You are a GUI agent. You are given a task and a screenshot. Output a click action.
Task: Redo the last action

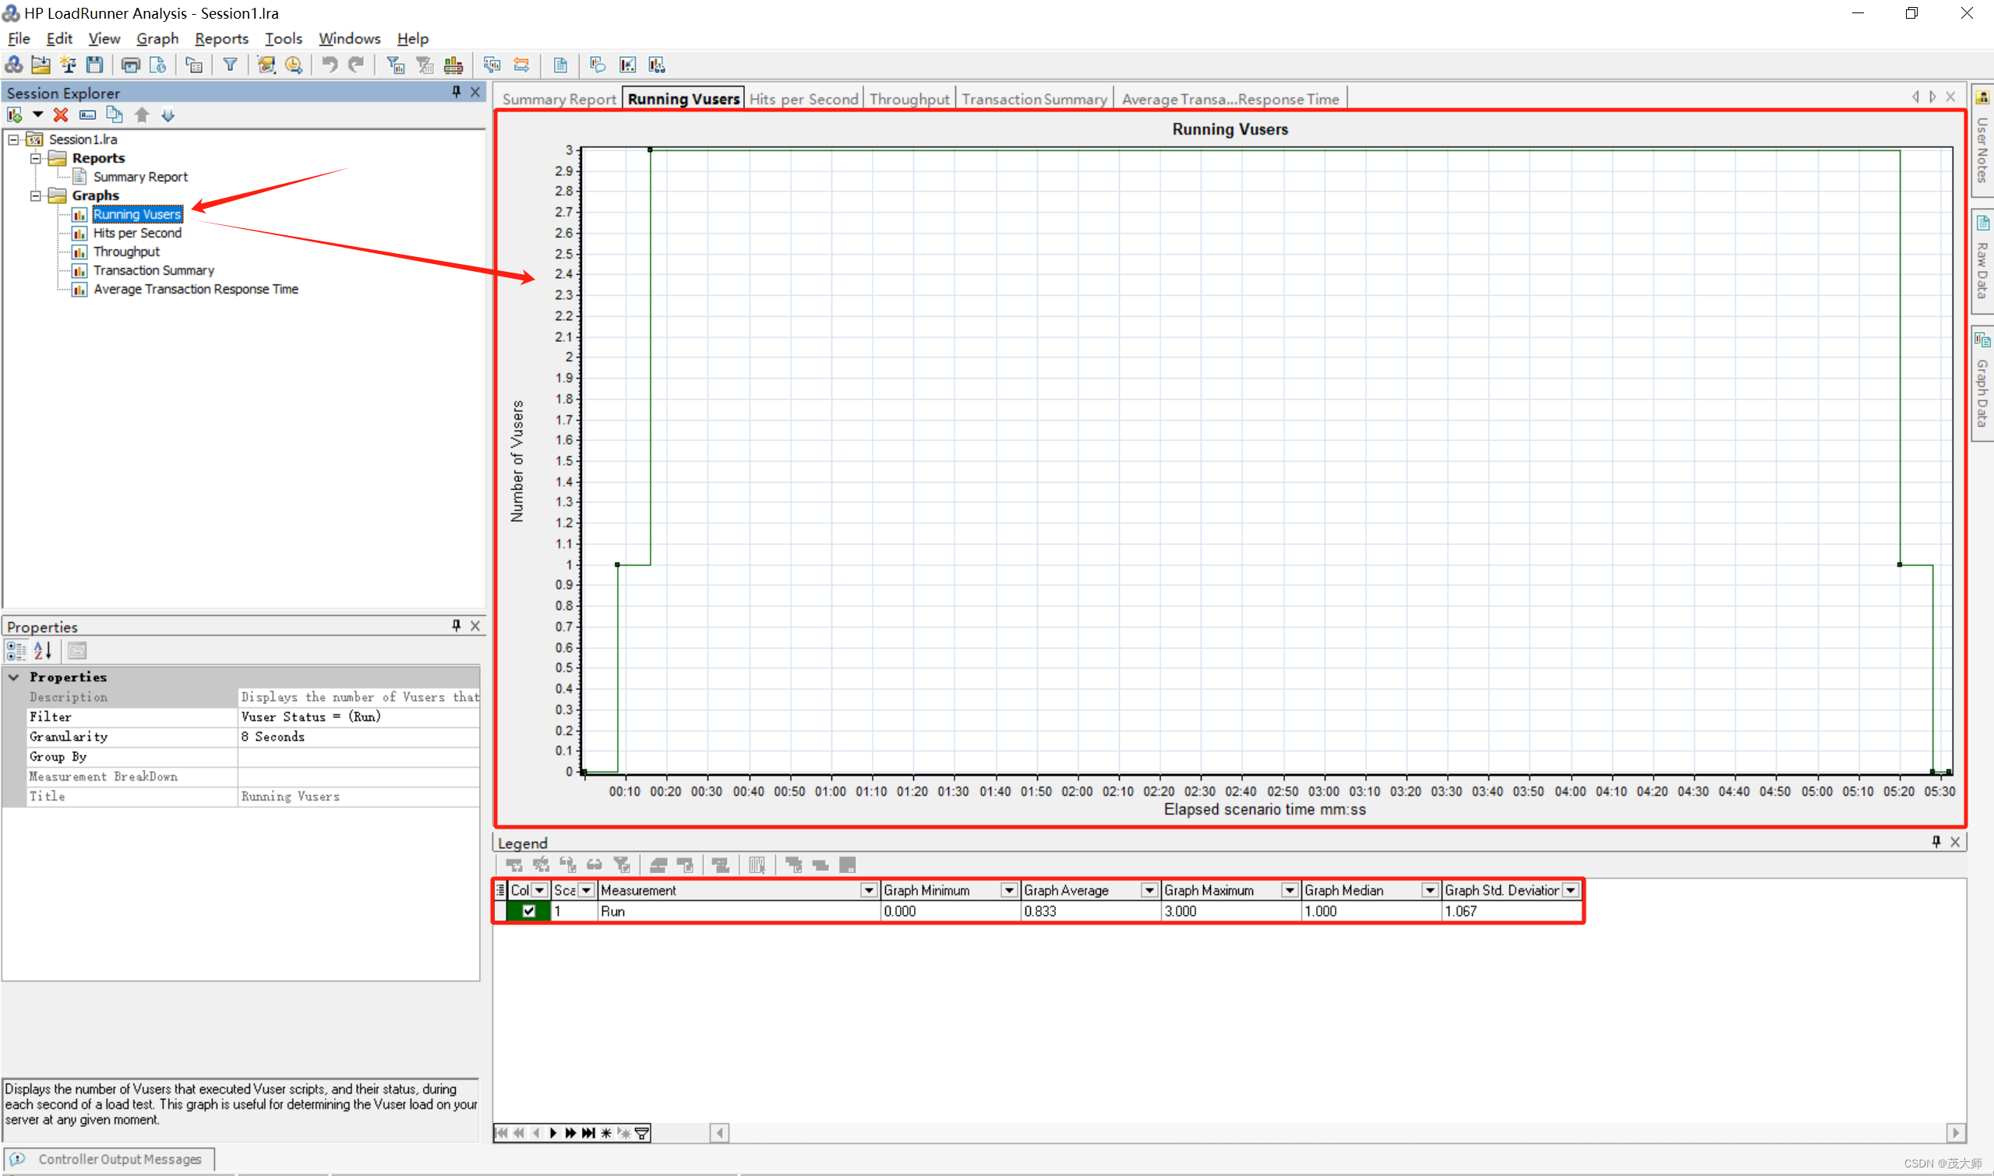pos(355,64)
